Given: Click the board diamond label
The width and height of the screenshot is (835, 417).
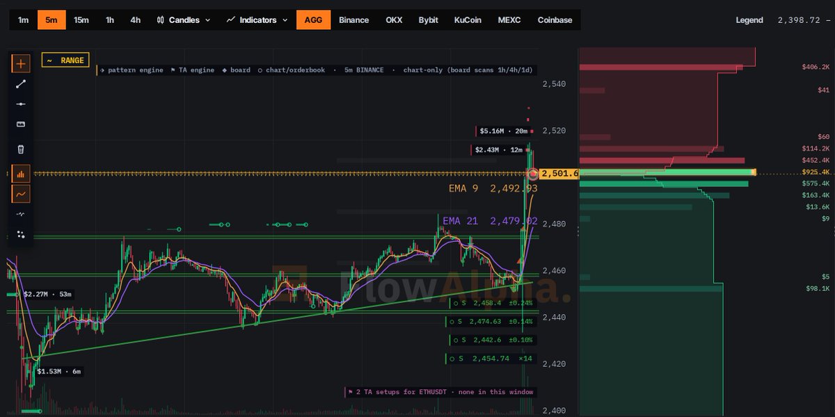Looking at the screenshot, I should coord(237,70).
